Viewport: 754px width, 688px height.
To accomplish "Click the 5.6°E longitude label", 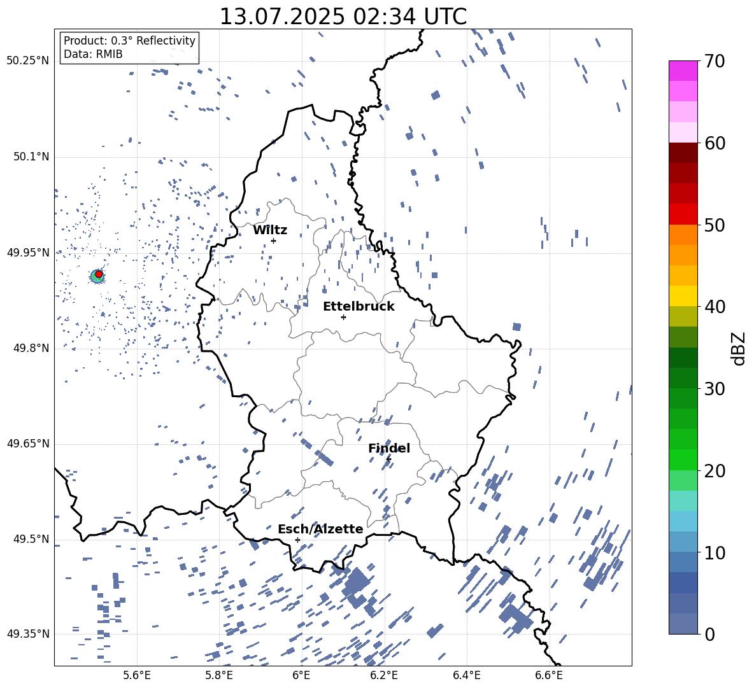I will (137, 675).
